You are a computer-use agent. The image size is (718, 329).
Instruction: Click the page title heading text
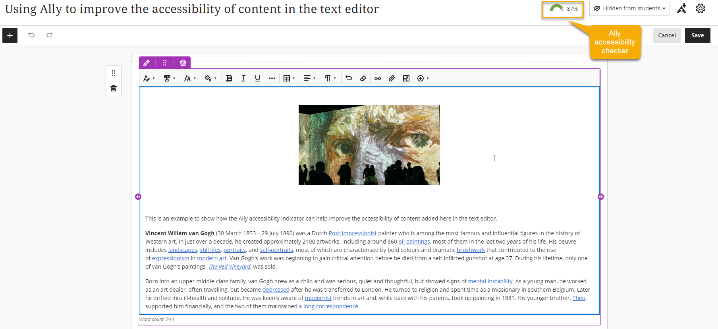tap(192, 9)
